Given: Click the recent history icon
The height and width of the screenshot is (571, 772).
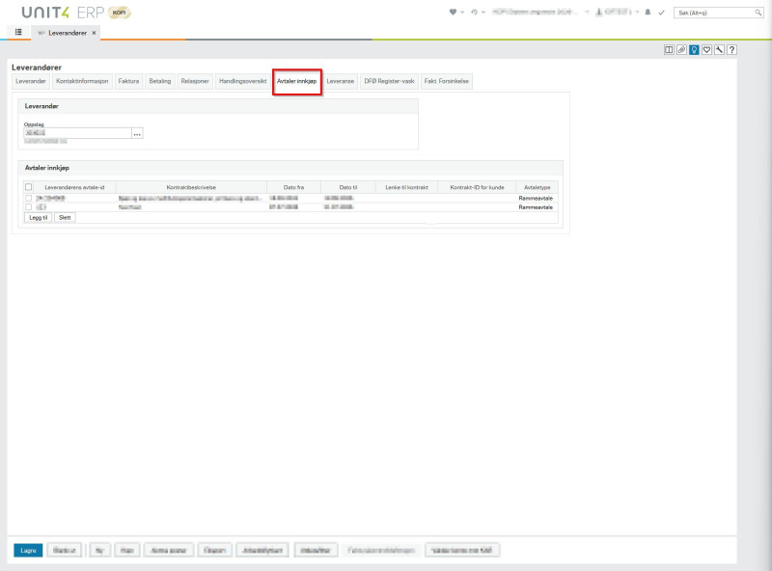Looking at the screenshot, I should [x=474, y=13].
